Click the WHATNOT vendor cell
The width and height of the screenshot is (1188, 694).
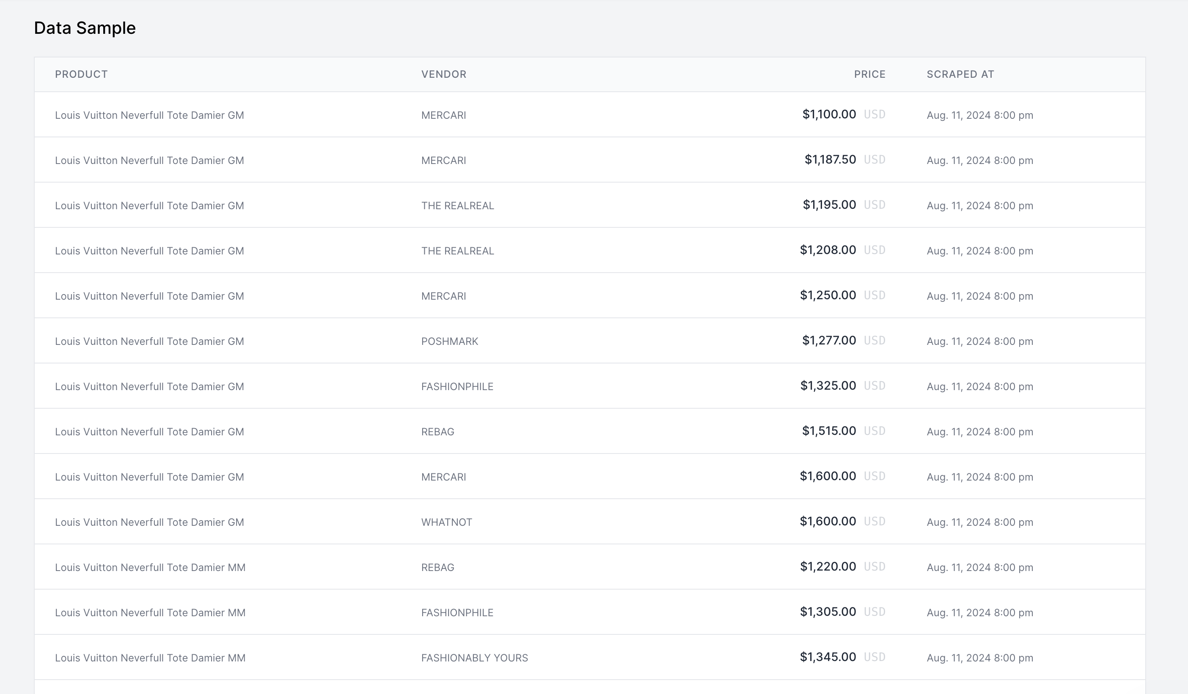coord(446,522)
